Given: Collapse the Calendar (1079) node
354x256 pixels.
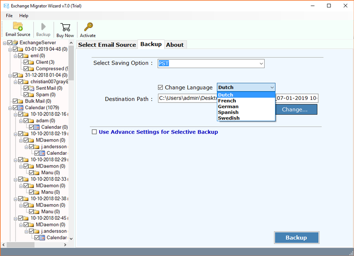Looking at the screenshot, I should (10, 108).
